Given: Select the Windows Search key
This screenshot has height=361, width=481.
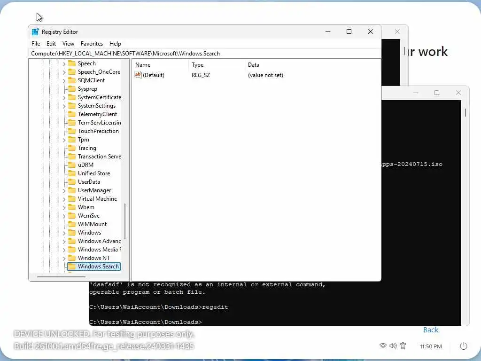Looking at the screenshot, I should click(x=98, y=267).
